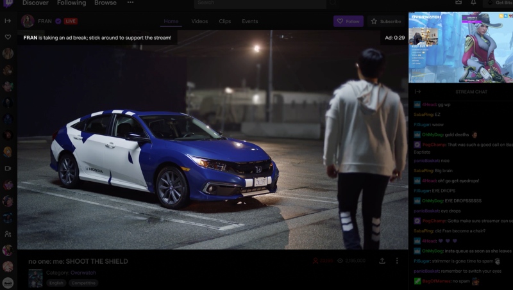Switch to the Videos tab

199,21
